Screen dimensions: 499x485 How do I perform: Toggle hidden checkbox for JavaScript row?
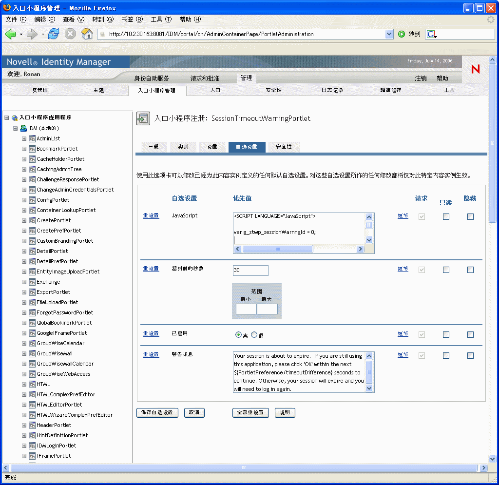(x=470, y=217)
